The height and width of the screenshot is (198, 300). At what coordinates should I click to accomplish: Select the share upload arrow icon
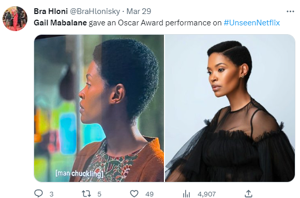(248, 193)
